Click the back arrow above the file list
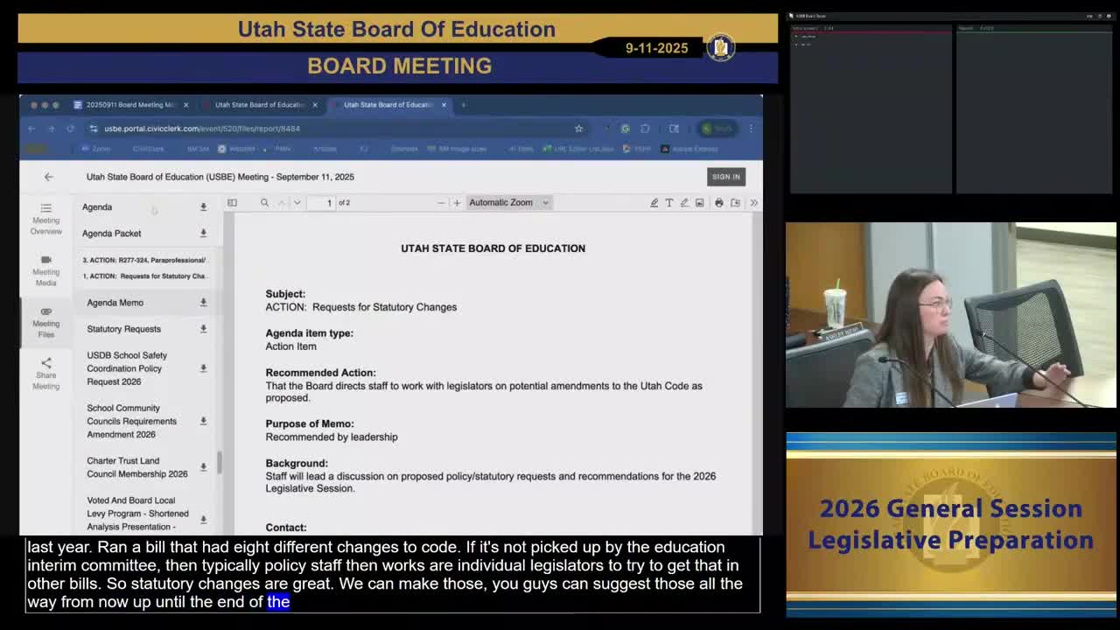Viewport: 1120px width, 630px height. tap(49, 176)
